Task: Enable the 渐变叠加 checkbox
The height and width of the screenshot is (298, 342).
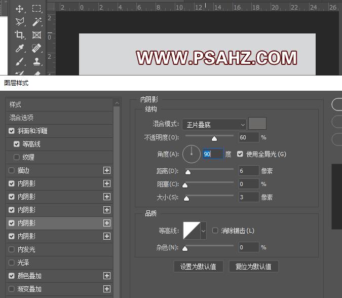Action: click(11, 289)
